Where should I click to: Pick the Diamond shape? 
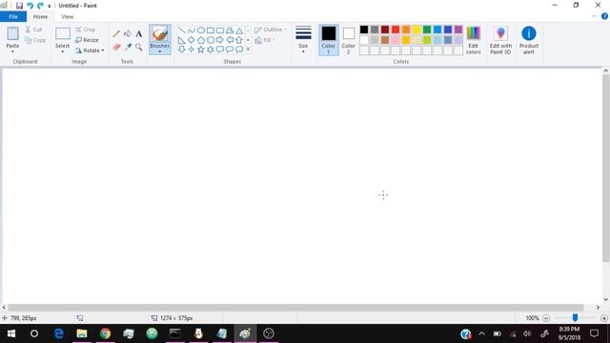[191, 40]
